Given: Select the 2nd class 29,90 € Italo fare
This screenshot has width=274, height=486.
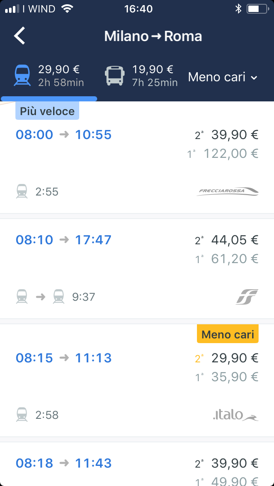Looking at the screenshot, I should click(x=234, y=358).
